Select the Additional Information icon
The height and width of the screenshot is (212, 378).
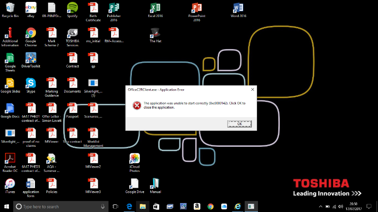tap(10, 37)
